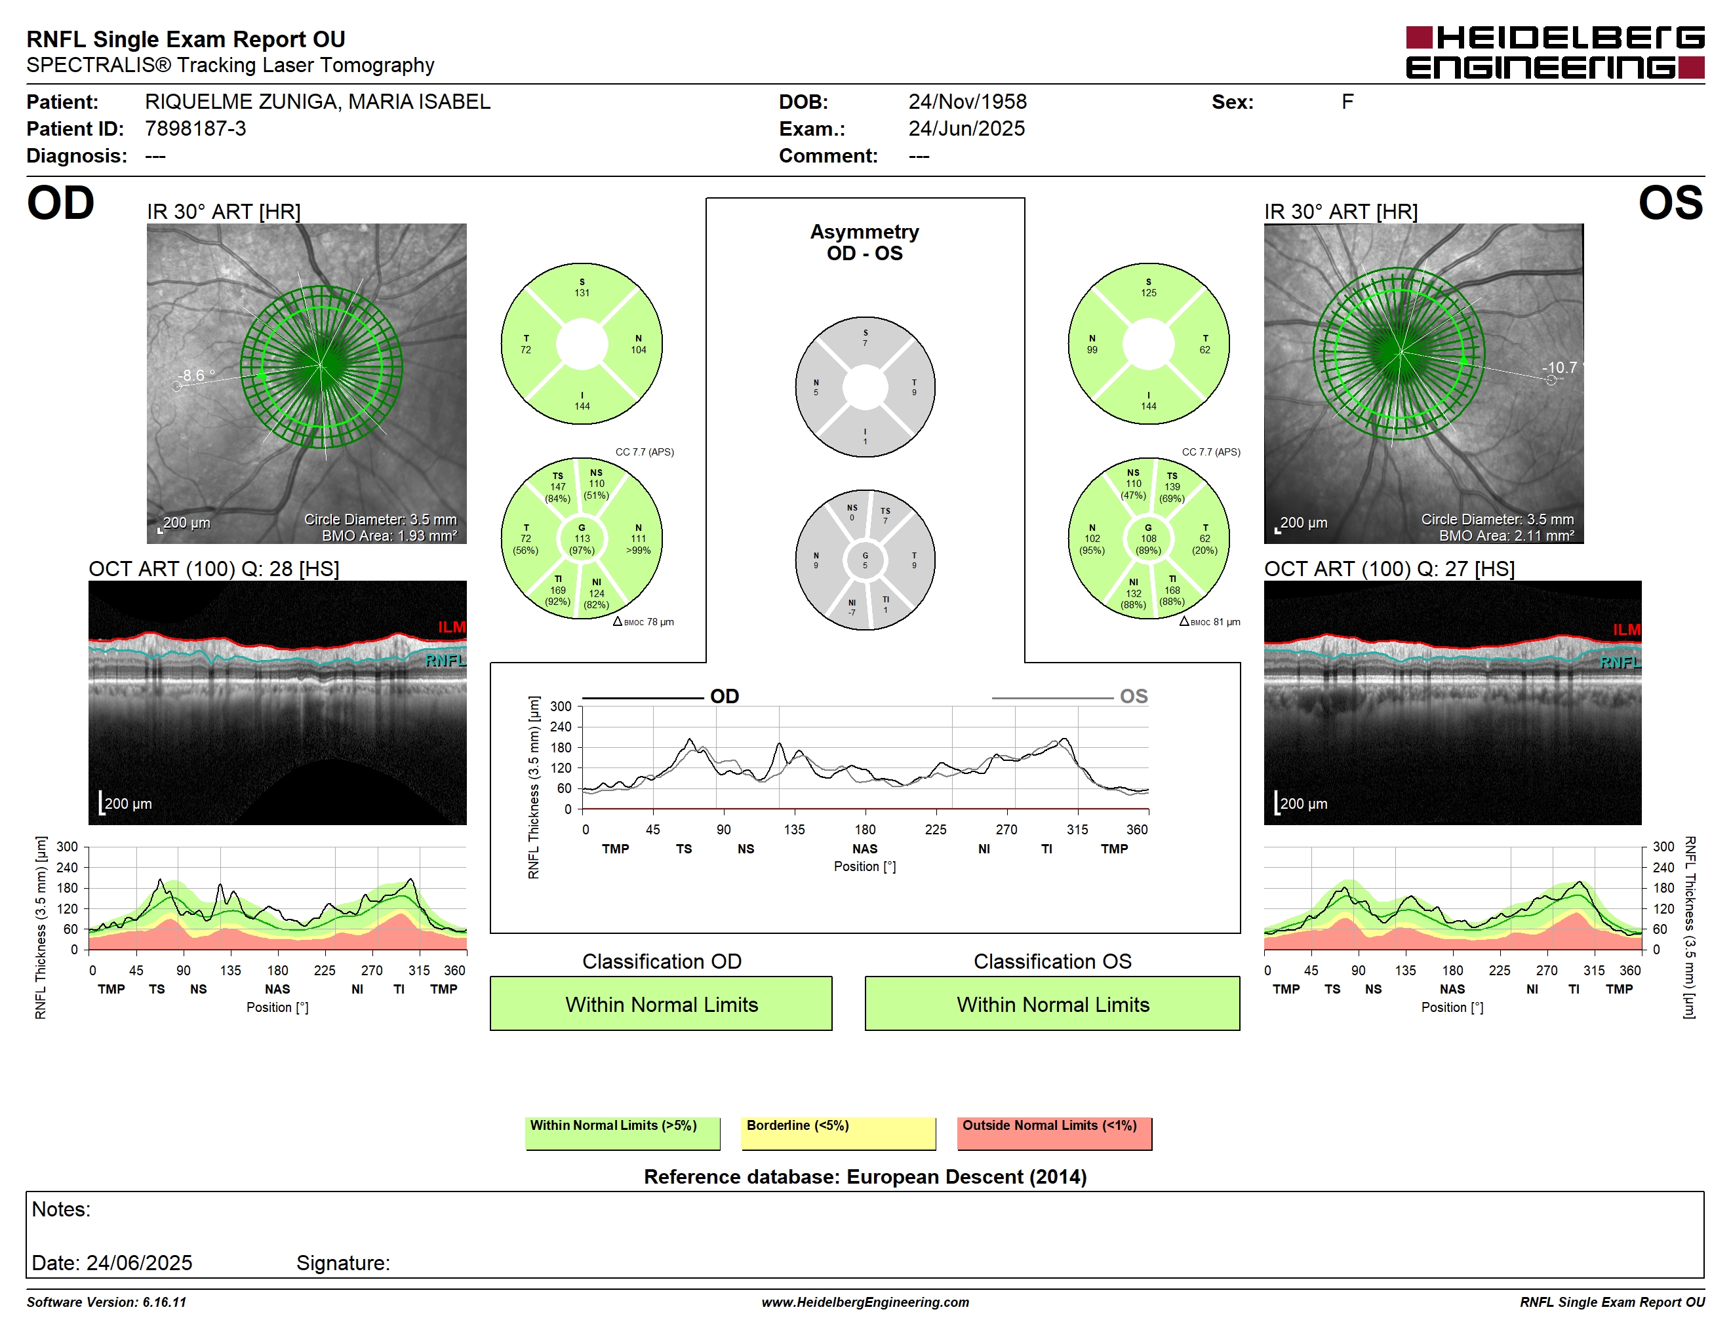Click the Sex value F
1731x1337 pixels.
coord(1347,102)
